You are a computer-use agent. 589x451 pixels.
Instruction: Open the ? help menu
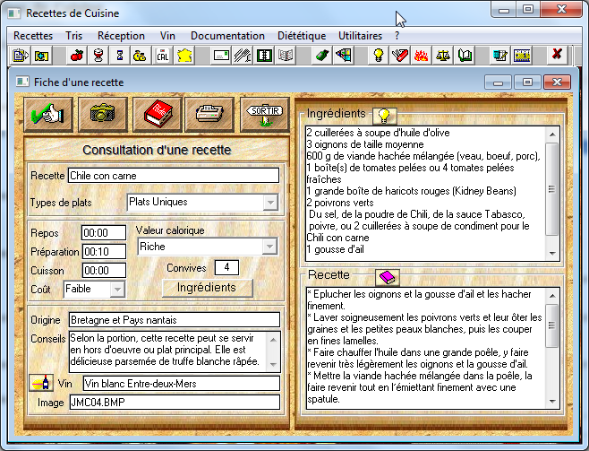[x=397, y=36]
